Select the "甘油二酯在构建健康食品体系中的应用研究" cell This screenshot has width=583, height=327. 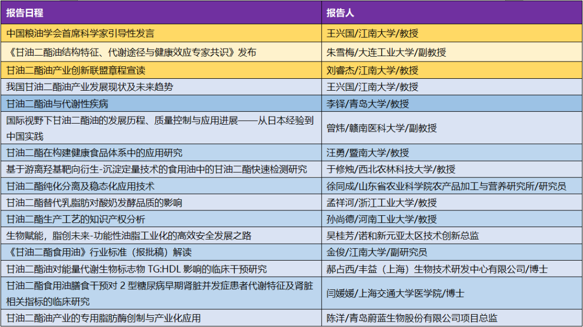point(161,152)
